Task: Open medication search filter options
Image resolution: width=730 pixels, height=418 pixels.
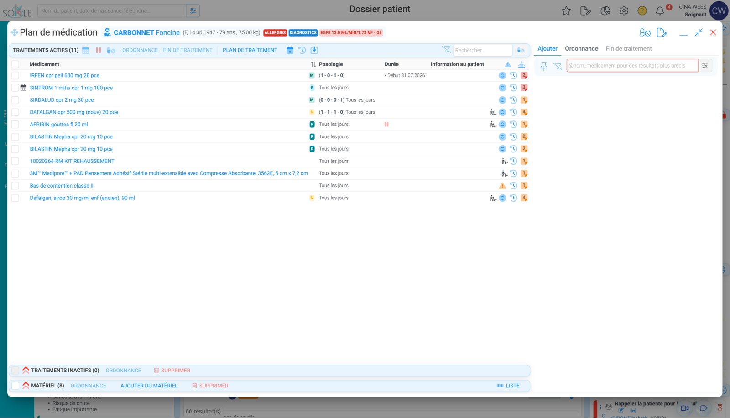Action: 705,66
